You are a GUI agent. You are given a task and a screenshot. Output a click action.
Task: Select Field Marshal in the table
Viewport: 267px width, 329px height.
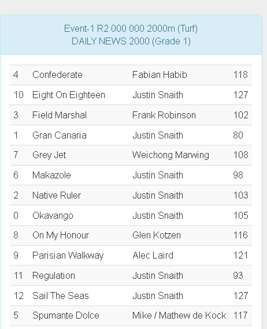(60, 115)
